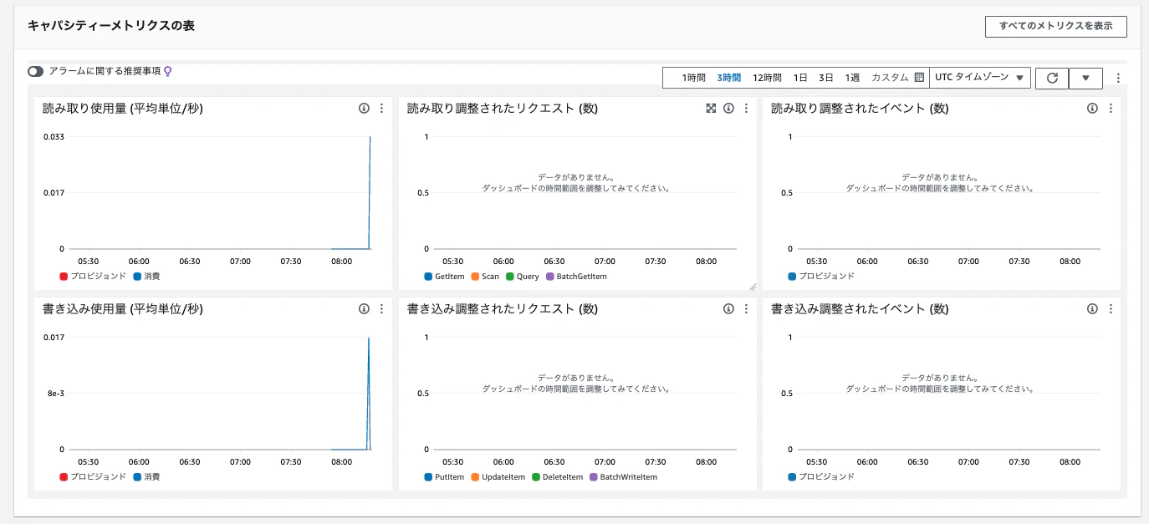Click info icon on 読み取り使用量 widget
1149x524 pixels.
coord(364,108)
